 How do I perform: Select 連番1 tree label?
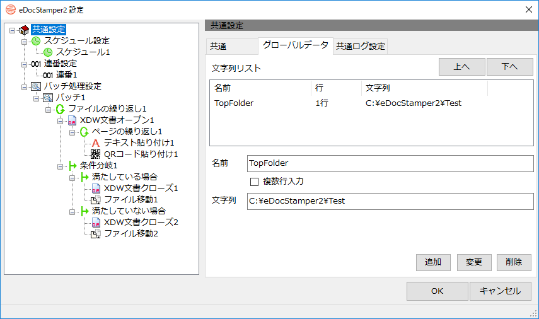pyautogui.click(x=66, y=75)
